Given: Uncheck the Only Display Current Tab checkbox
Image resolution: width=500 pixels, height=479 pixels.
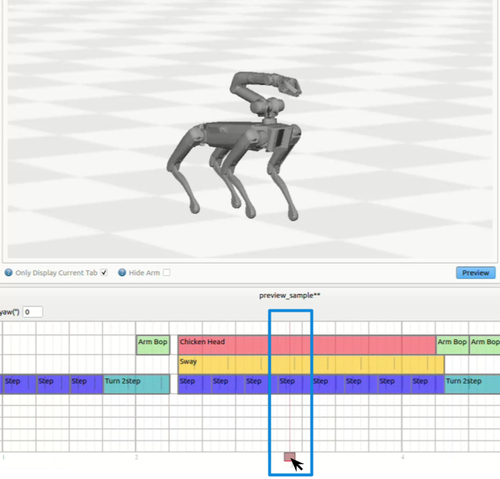Looking at the screenshot, I should (104, 272).
